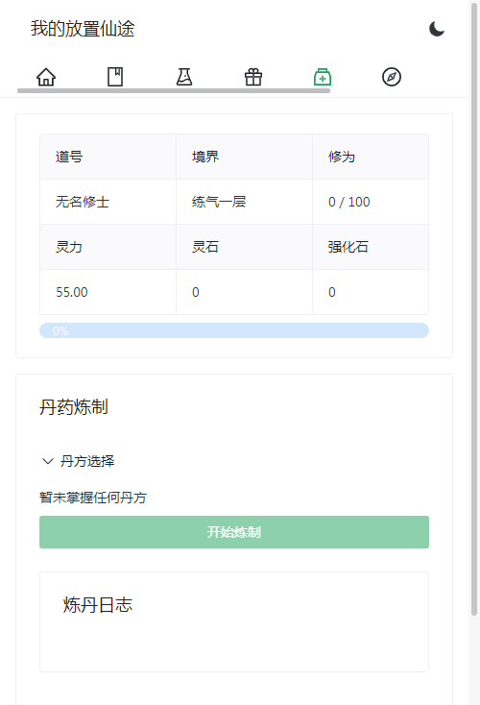Click the 0 / 100 cultivation value
This screenshot has width=480, height=705.
[x=349, y=202]
